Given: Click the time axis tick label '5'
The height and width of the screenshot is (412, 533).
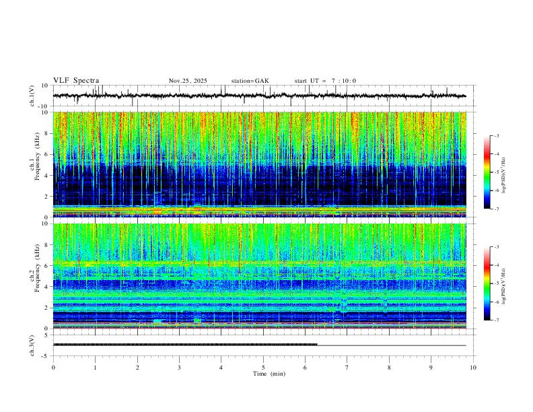Looking at the screenshot, I should (263, 368).
